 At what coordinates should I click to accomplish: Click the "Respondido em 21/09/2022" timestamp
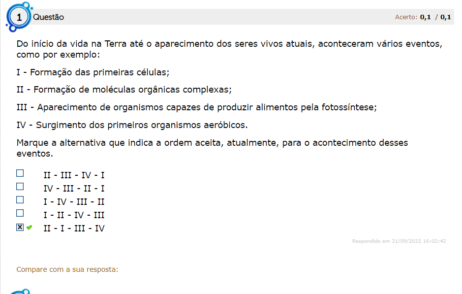point(399,241)
